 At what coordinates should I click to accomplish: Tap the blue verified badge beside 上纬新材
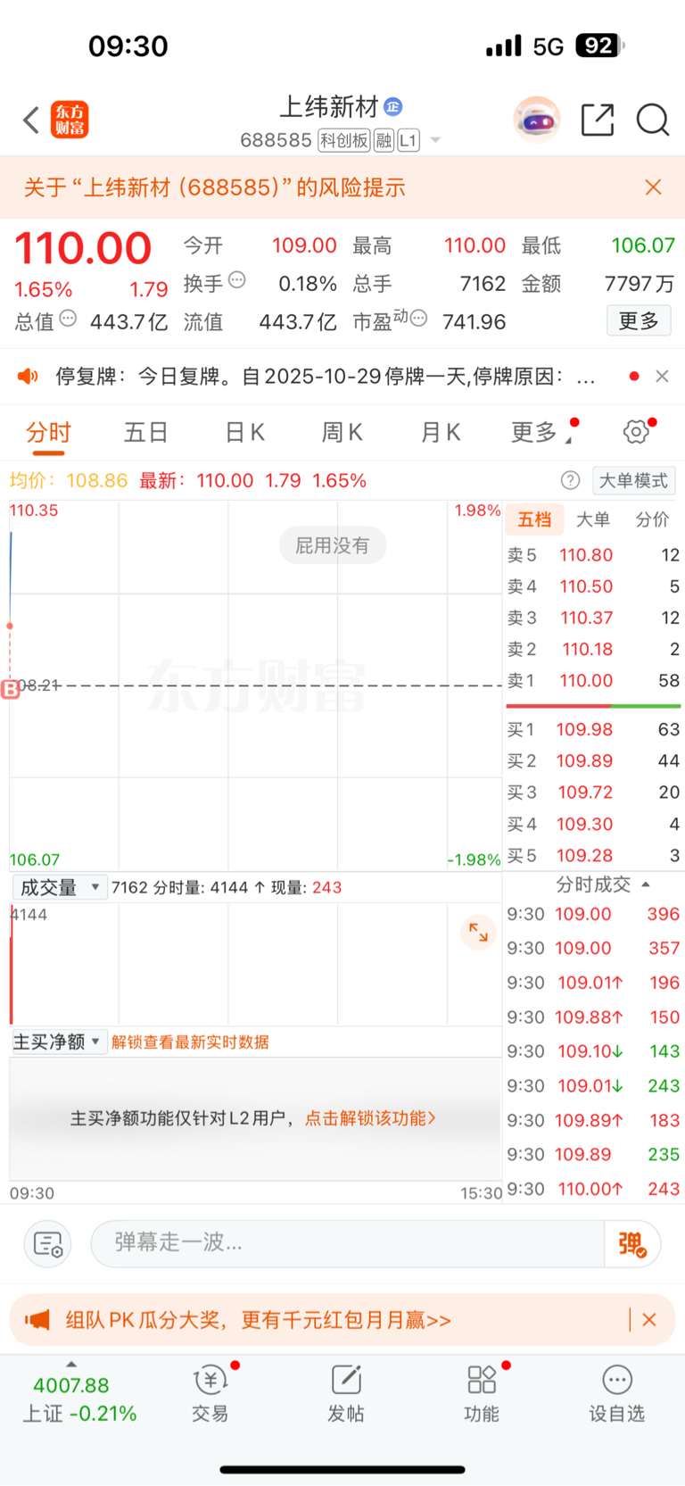392,107
